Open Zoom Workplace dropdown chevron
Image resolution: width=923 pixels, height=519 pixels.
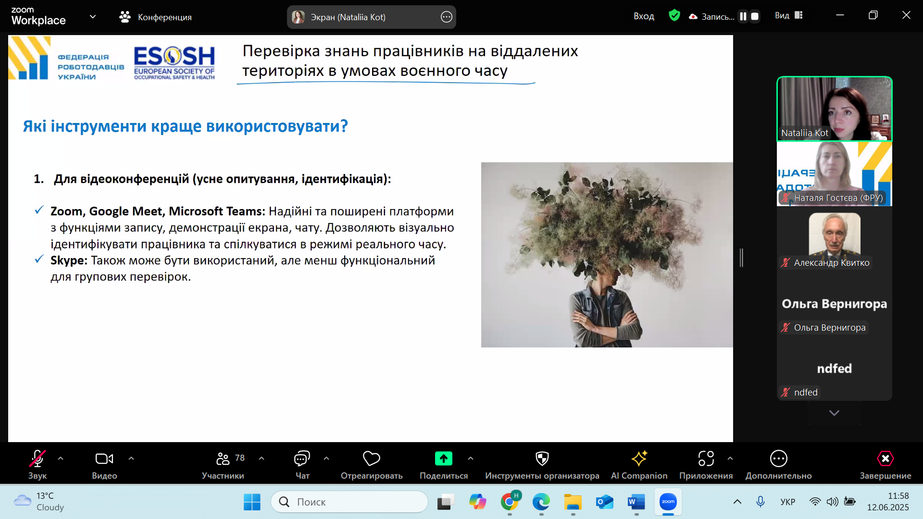(93, 17)
